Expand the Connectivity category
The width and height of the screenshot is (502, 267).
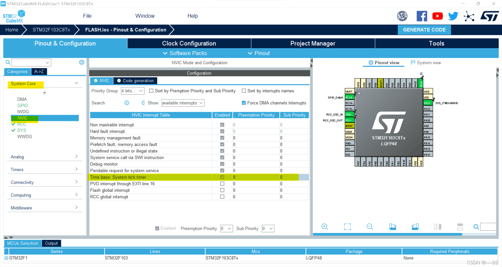point(76,182)
